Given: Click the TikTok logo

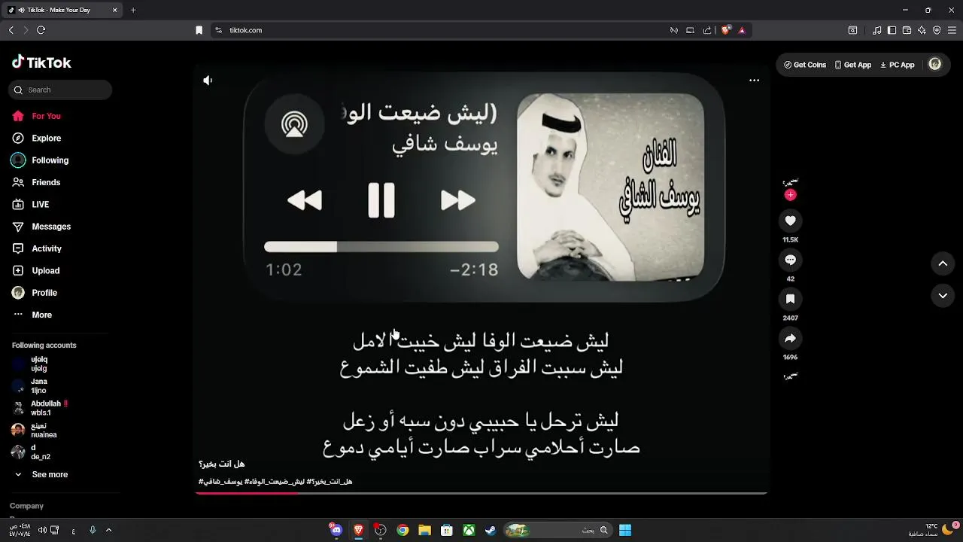Looking at the screenshot, I should [41, 62].
